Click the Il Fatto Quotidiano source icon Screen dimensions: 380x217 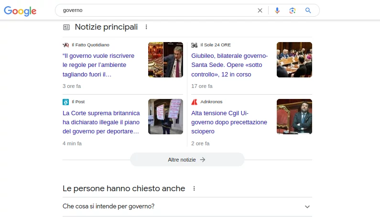point(65,45)
